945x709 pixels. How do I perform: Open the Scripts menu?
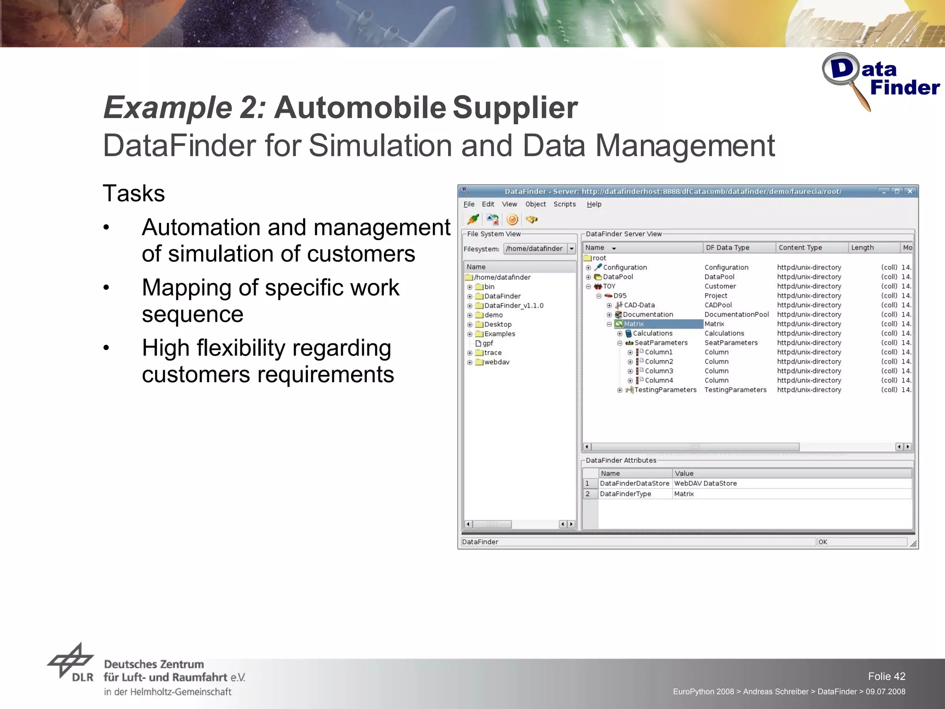[564, 204]
